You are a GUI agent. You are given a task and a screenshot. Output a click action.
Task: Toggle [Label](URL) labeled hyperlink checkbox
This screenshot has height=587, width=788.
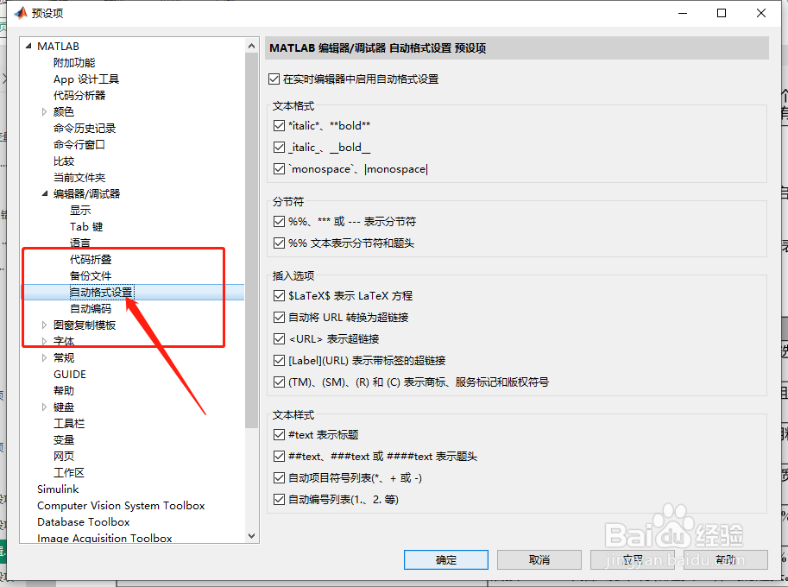pos(279,360)
